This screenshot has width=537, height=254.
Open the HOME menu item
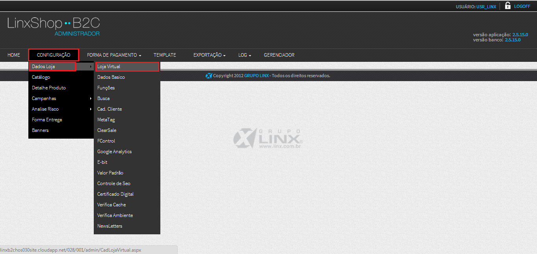coord(14,55)
